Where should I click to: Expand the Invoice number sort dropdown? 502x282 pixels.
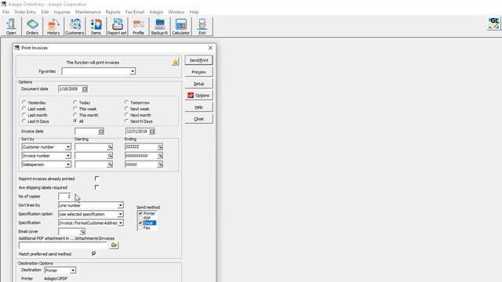(68, 156)
